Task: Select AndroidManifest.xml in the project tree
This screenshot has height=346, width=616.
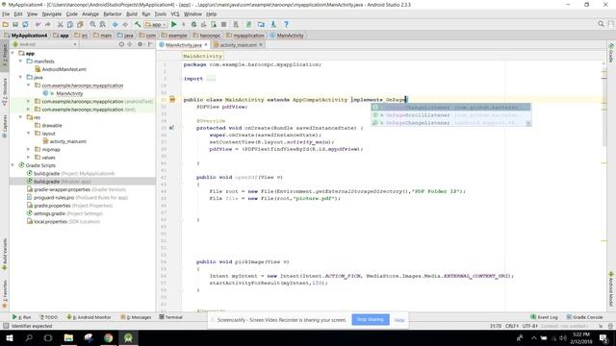Action: pyautogui.click(x=64, y=69)
